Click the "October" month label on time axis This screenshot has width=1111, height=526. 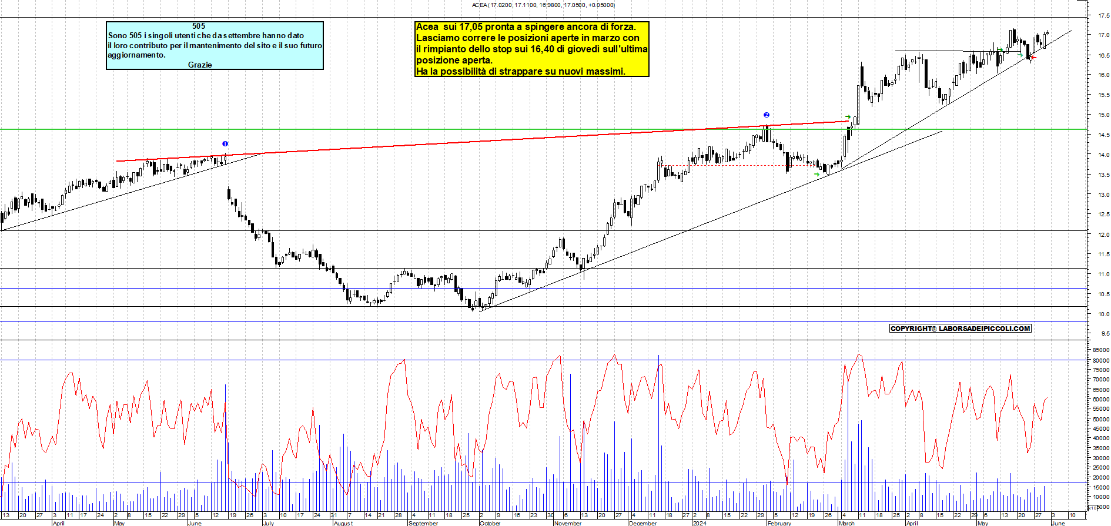(x=490, y=523)
